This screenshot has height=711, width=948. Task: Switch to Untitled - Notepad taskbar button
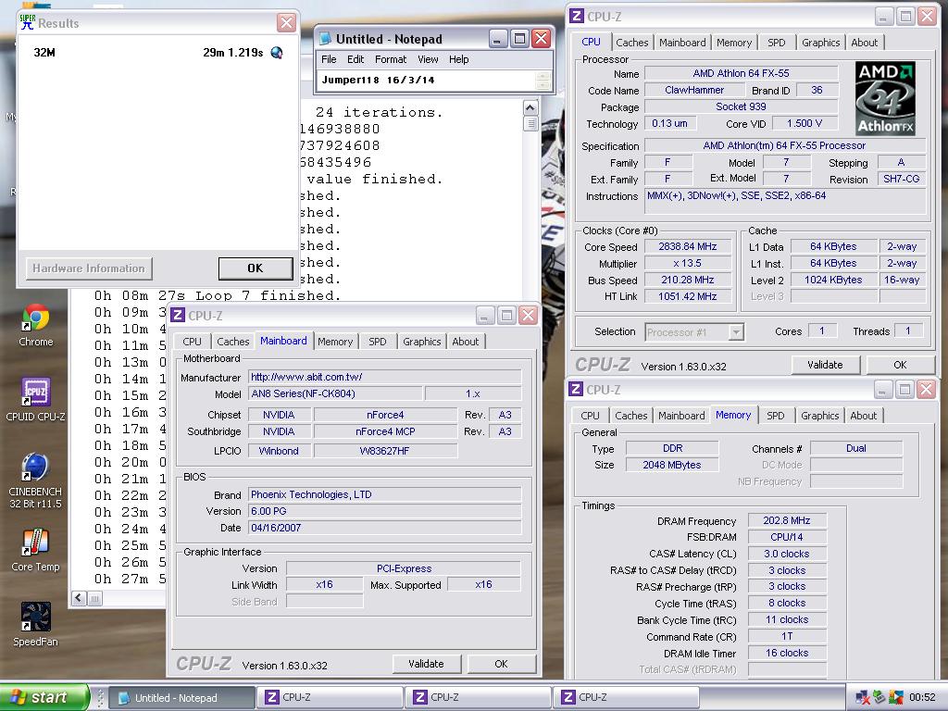click(x=184, y=697)
